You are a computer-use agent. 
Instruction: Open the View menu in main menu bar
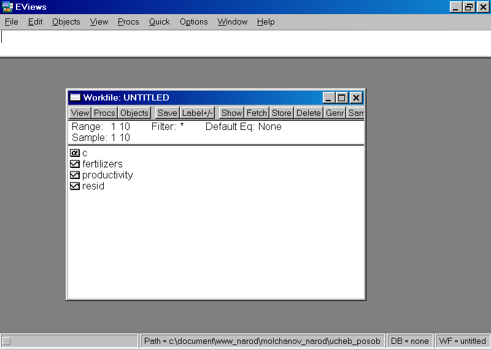click(99, 21)
